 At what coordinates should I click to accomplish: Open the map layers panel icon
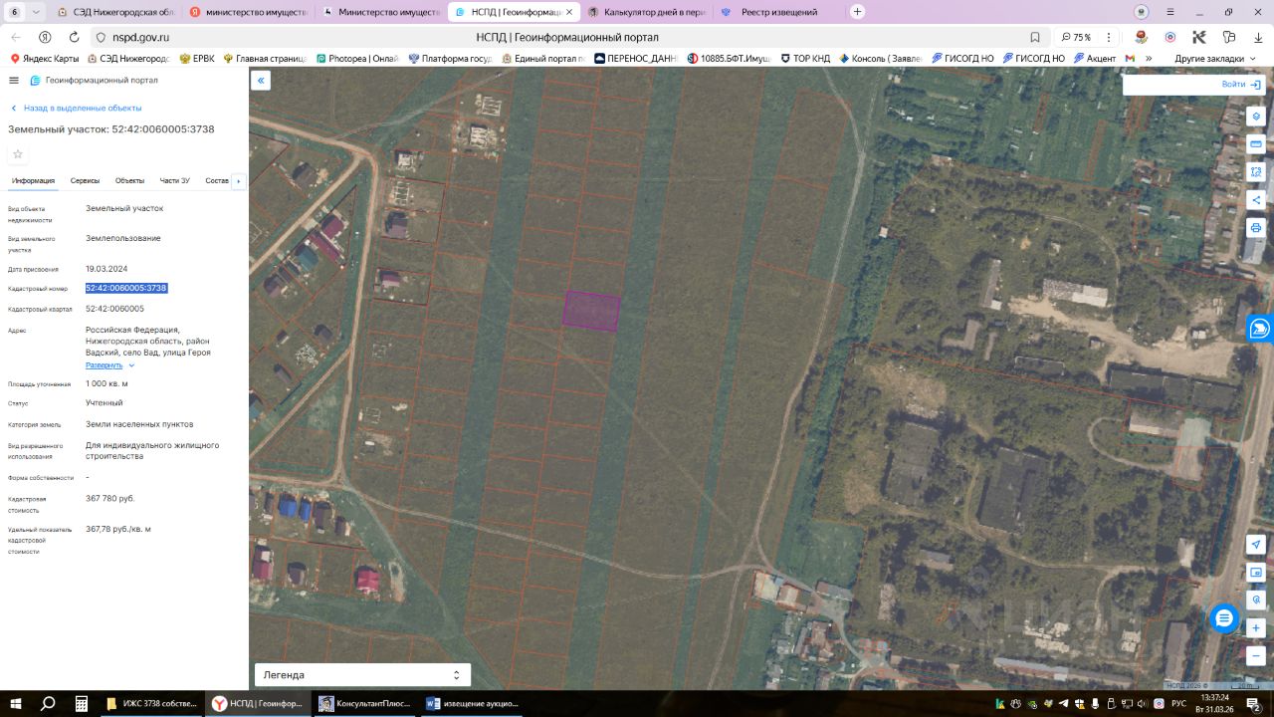coord(1256,117)
